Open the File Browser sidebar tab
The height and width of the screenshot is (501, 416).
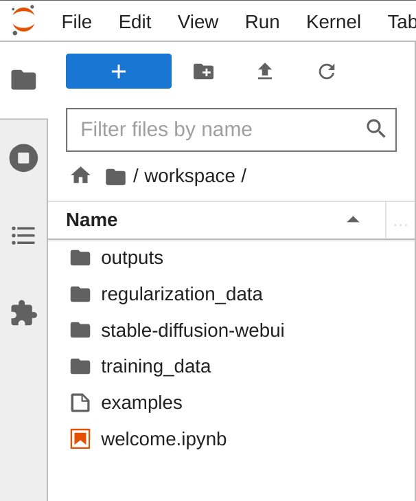(x=23, y=80)
